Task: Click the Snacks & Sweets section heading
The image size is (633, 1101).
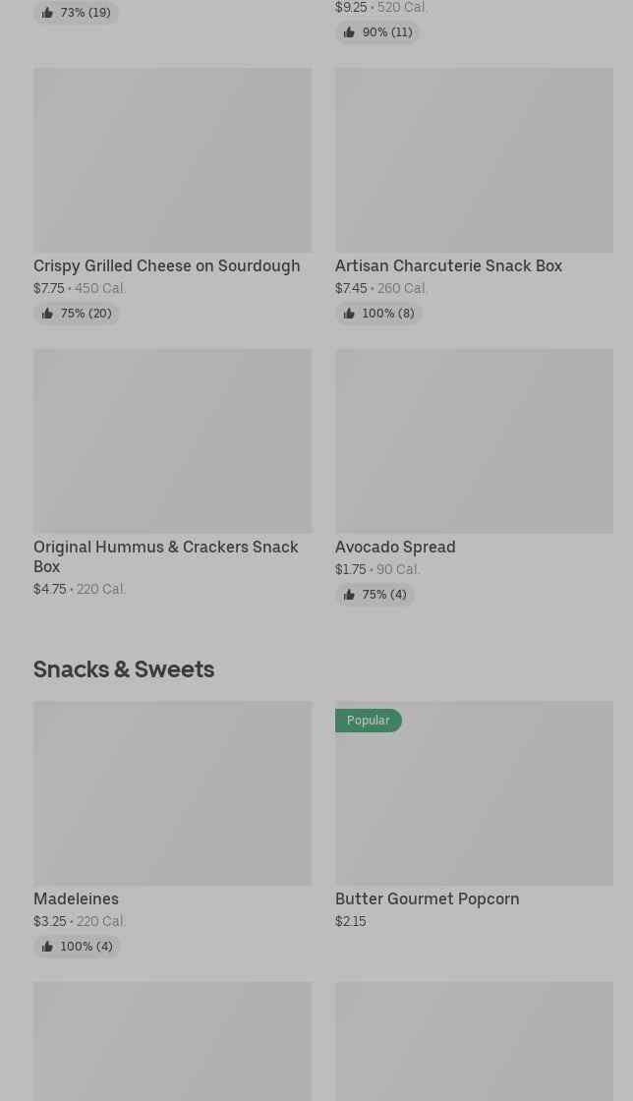Action: (x=124, y=668)
